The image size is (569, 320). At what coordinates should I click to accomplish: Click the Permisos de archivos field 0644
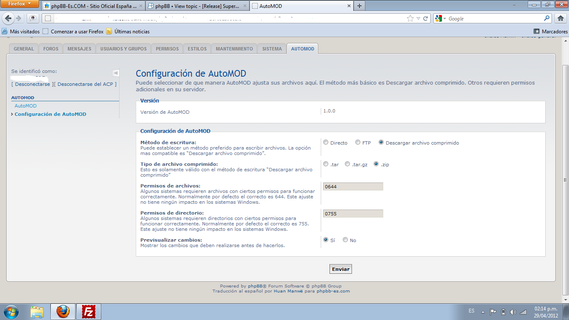coord(353,187)
